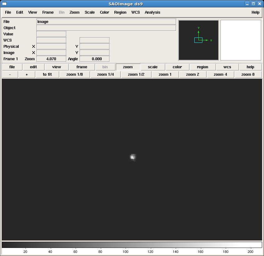Minimize the SAOImage ds9 window

coord(247,4)
